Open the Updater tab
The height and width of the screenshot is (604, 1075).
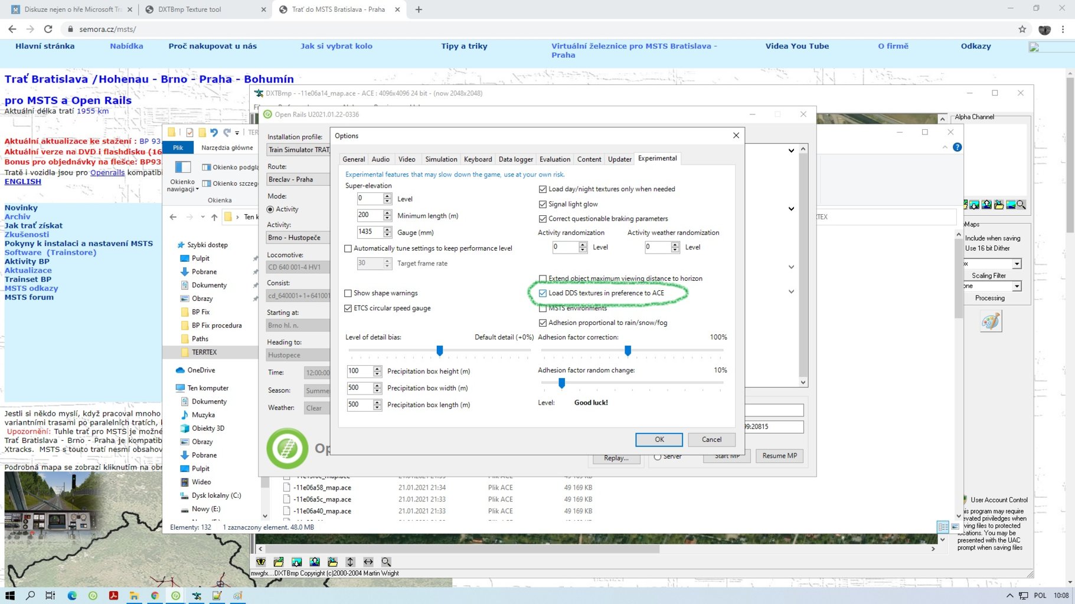tap(619, 159)
